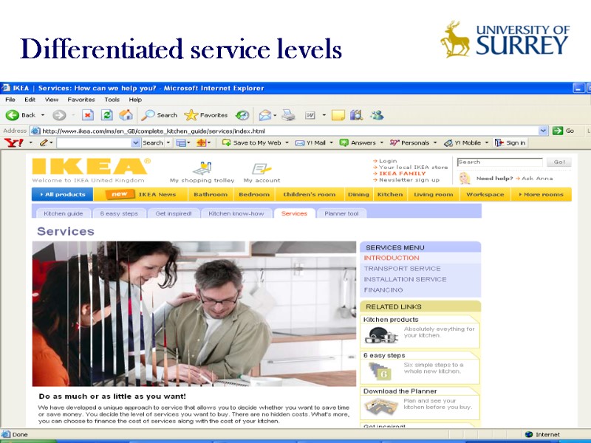Open the Research books icon
This screenshot has height=443, width=591.
356,115
